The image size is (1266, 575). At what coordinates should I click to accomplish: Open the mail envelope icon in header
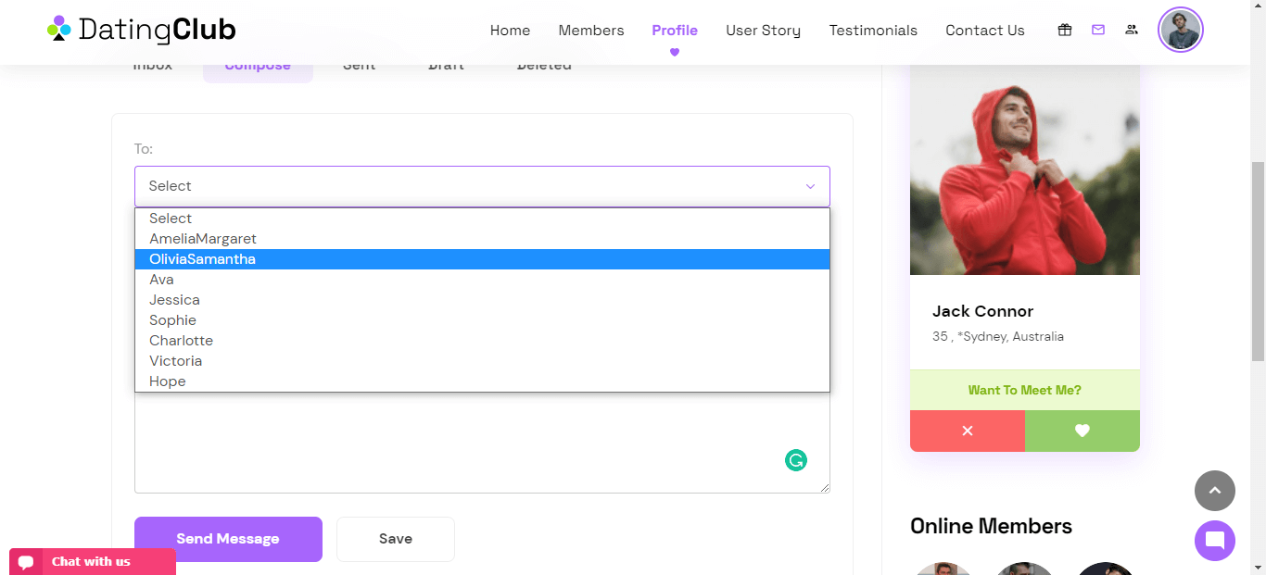(x=1098, y=30)
